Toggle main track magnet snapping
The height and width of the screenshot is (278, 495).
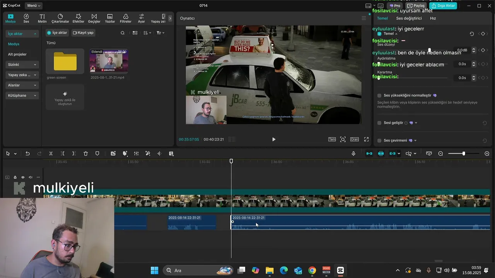coord(369,154)
